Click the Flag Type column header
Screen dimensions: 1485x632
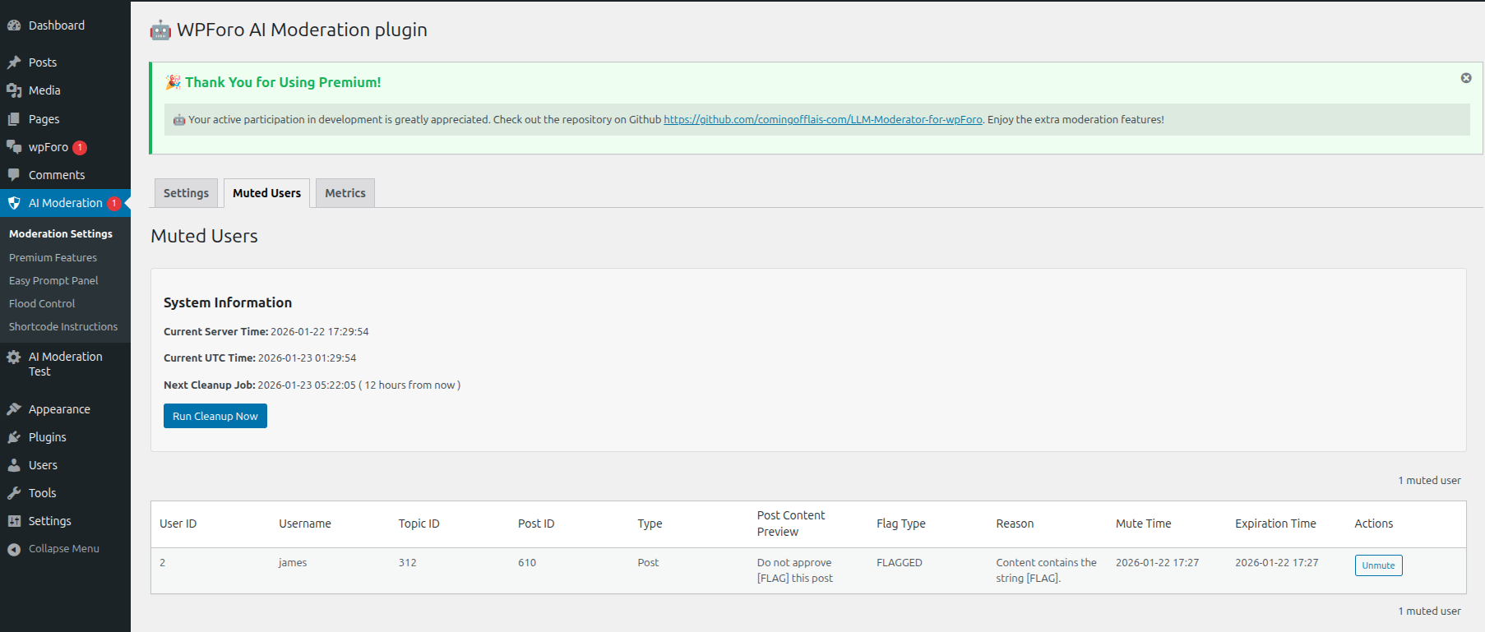901,524
